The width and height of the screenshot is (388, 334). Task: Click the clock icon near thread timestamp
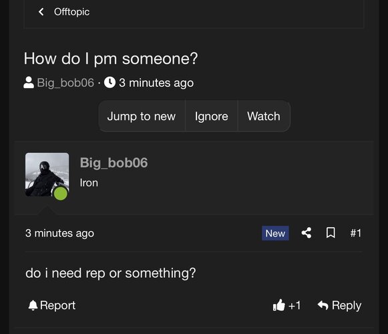110,82
